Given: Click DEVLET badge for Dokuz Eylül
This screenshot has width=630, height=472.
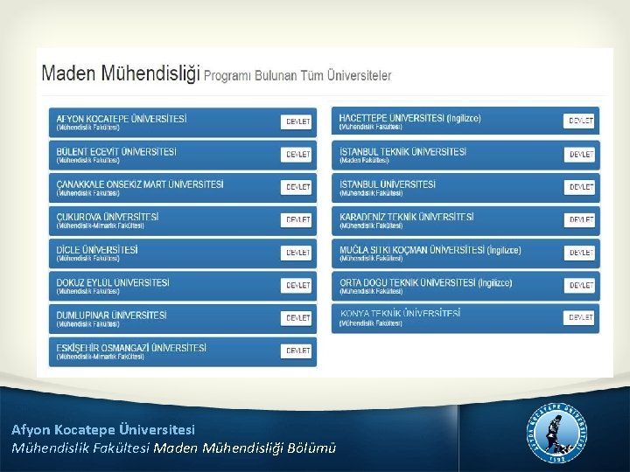Looking at the screenshot, I should [296, 285].
